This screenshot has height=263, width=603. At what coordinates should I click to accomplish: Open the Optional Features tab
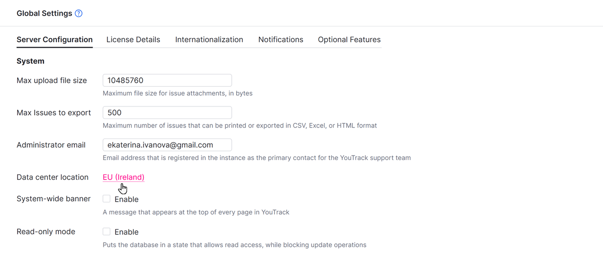coord(349,40)
